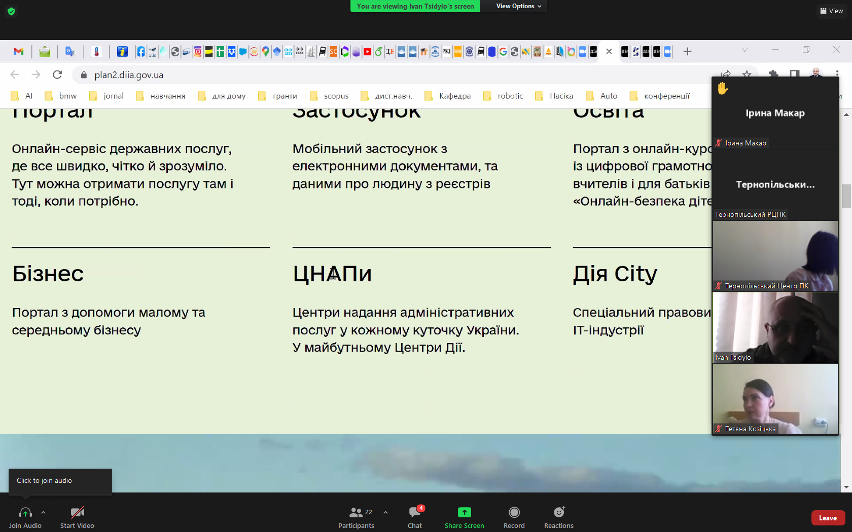The height and width of the screenshot is (532, 852).
Task: Switch to the Instagram tab
Action: click(198, 52)
